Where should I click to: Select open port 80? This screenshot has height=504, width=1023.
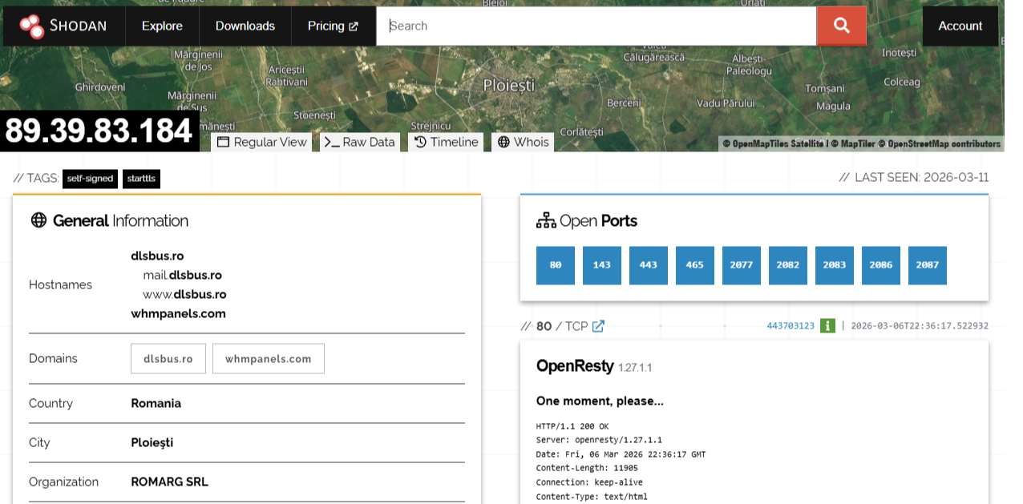556,265
